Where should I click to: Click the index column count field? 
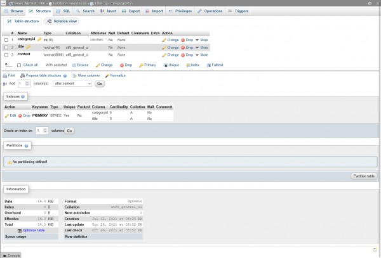tap(41, 130)
